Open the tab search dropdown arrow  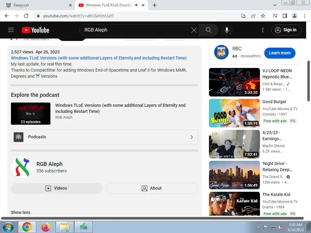tap(275, 5)
